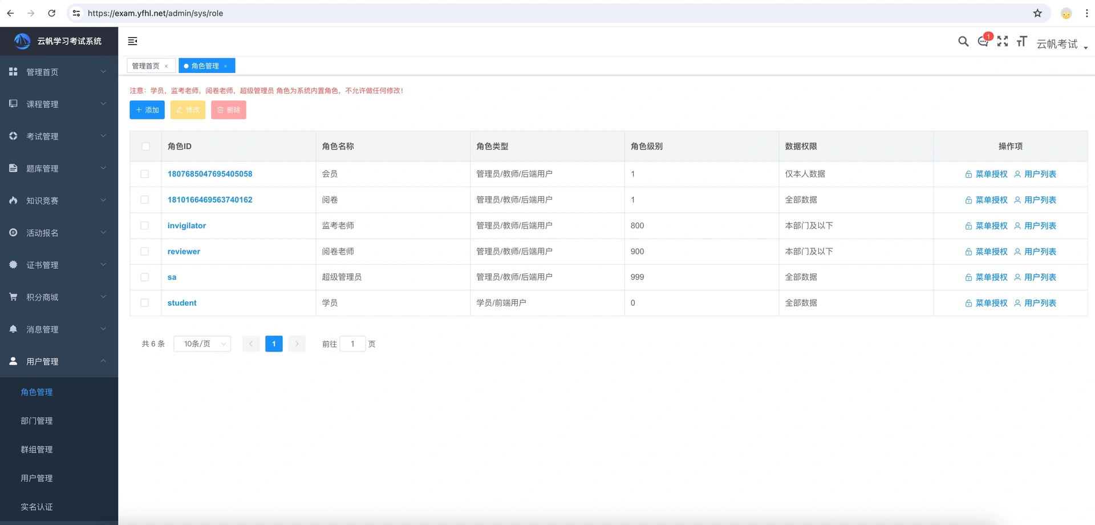
Task: Open browser profile avatar
Action: pyautogui.click(x=1066, y=13)
